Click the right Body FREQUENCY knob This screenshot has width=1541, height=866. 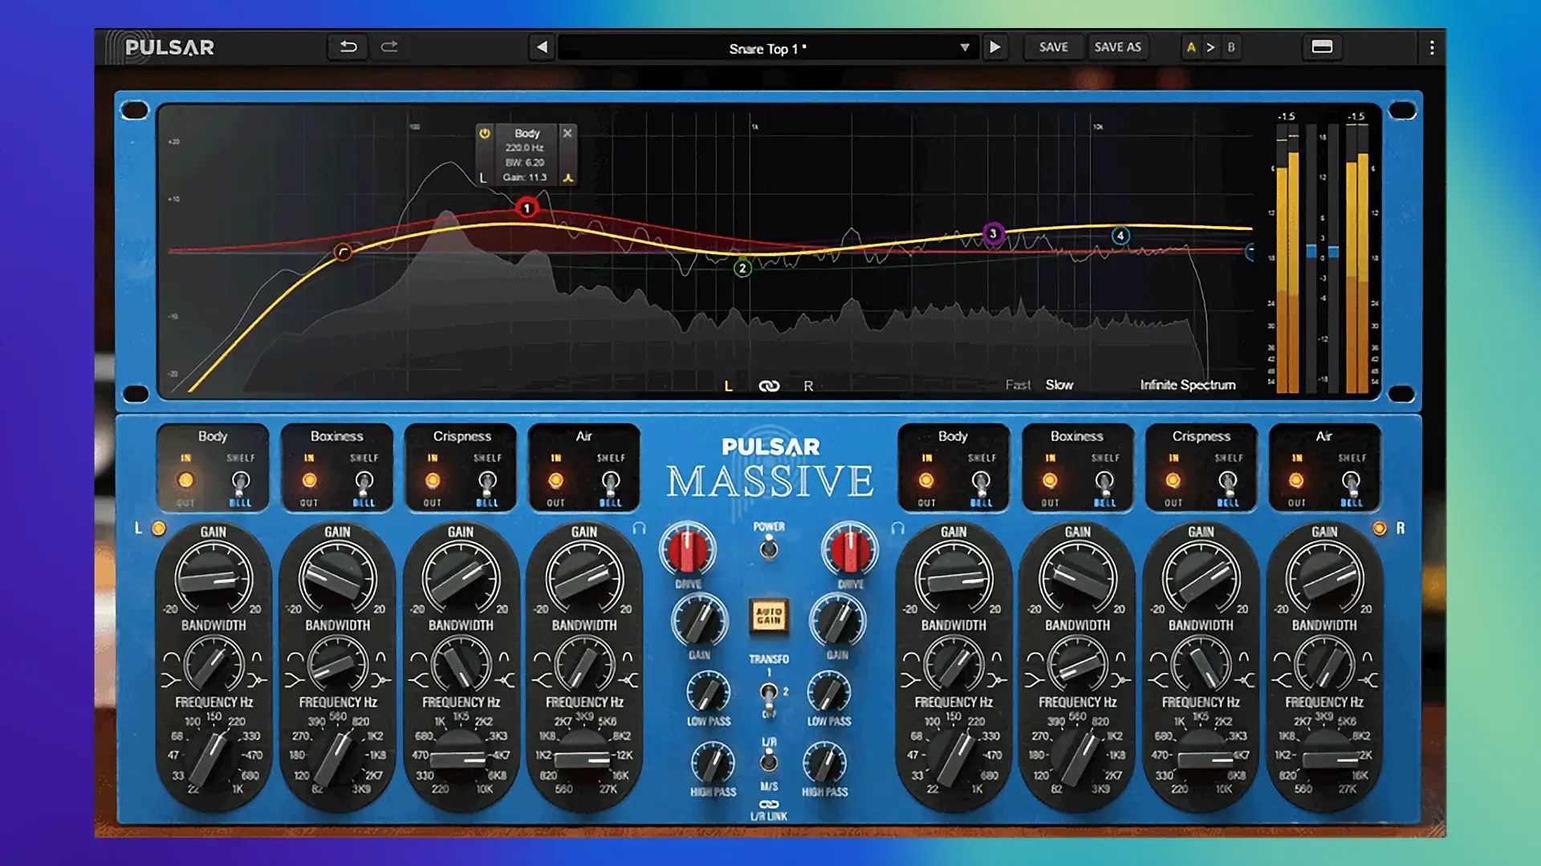pyautogui.click(x=953, y=759)
